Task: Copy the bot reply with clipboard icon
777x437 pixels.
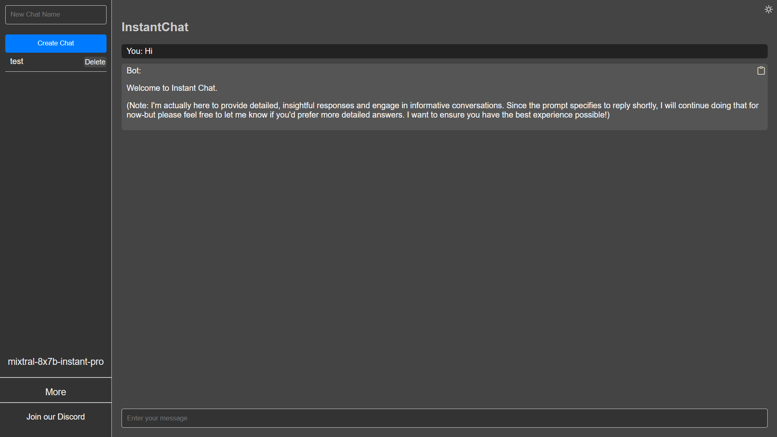Action: (x=761, y=71)
